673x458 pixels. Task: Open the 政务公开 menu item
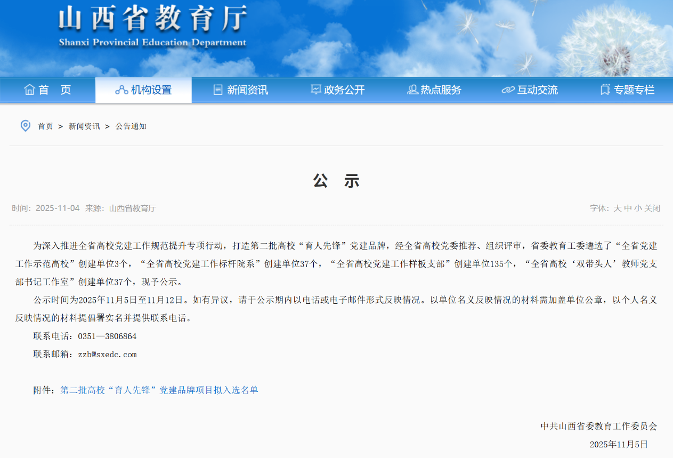[x=344, y=90]
